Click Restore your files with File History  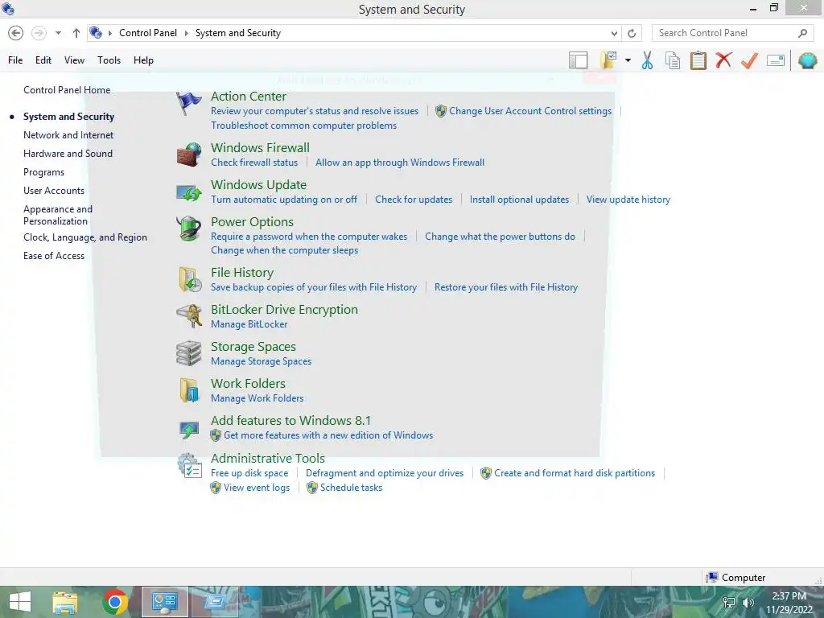point(506,287)
